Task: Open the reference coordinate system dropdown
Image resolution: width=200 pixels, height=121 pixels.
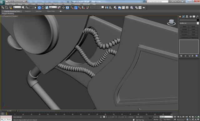Action: click(53, 7)
